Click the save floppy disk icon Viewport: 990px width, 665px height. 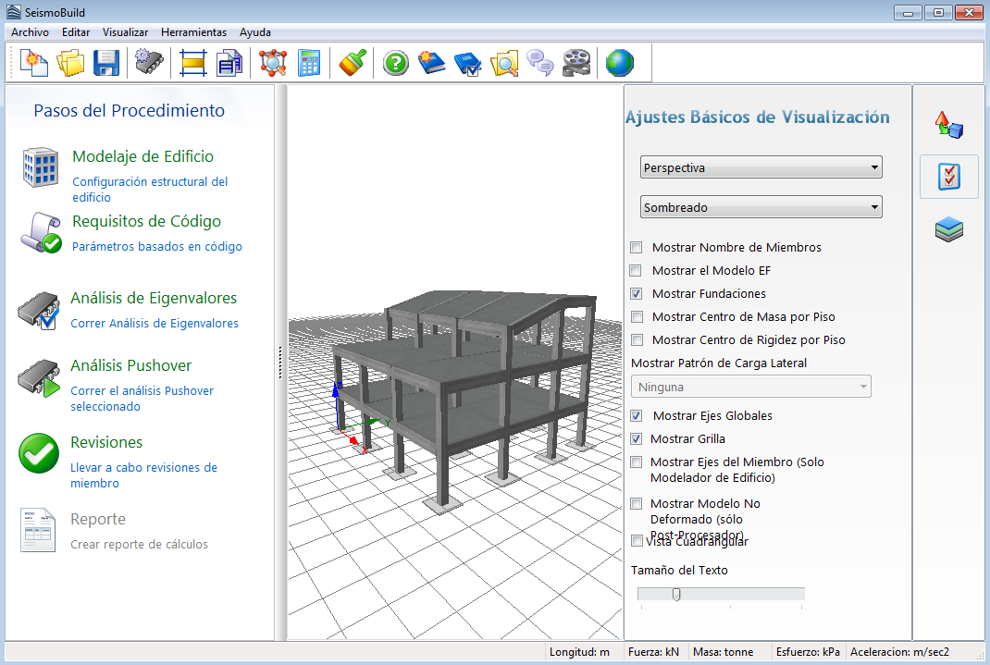coord(106,63)
